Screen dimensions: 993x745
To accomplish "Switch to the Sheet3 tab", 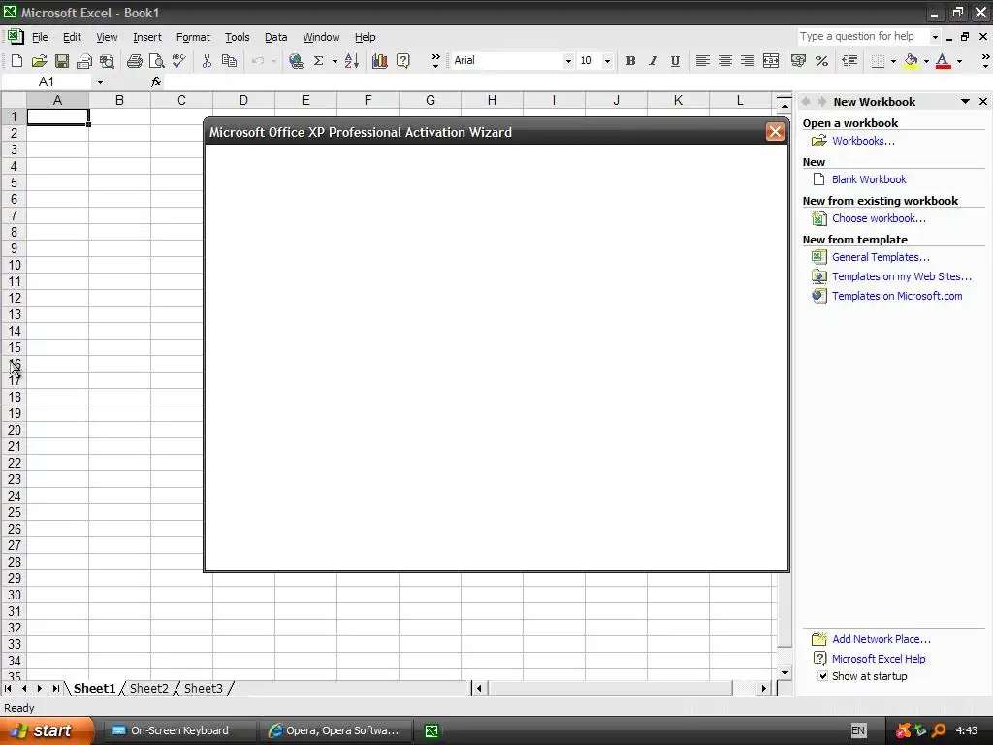I will (204, 688).
